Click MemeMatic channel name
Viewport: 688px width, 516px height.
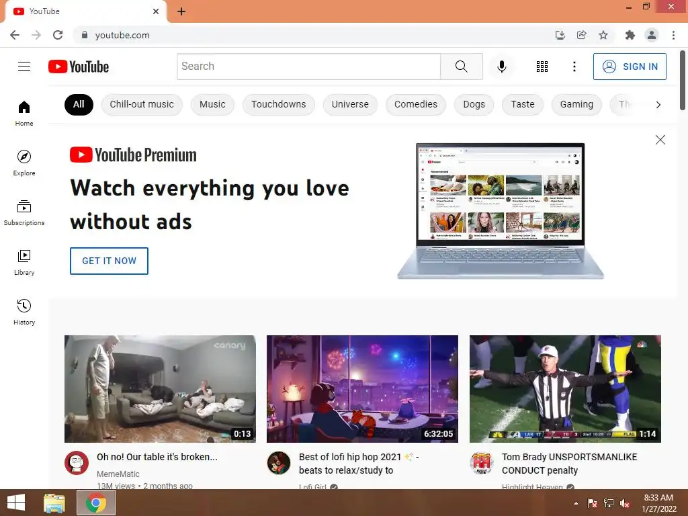point(118,474)
